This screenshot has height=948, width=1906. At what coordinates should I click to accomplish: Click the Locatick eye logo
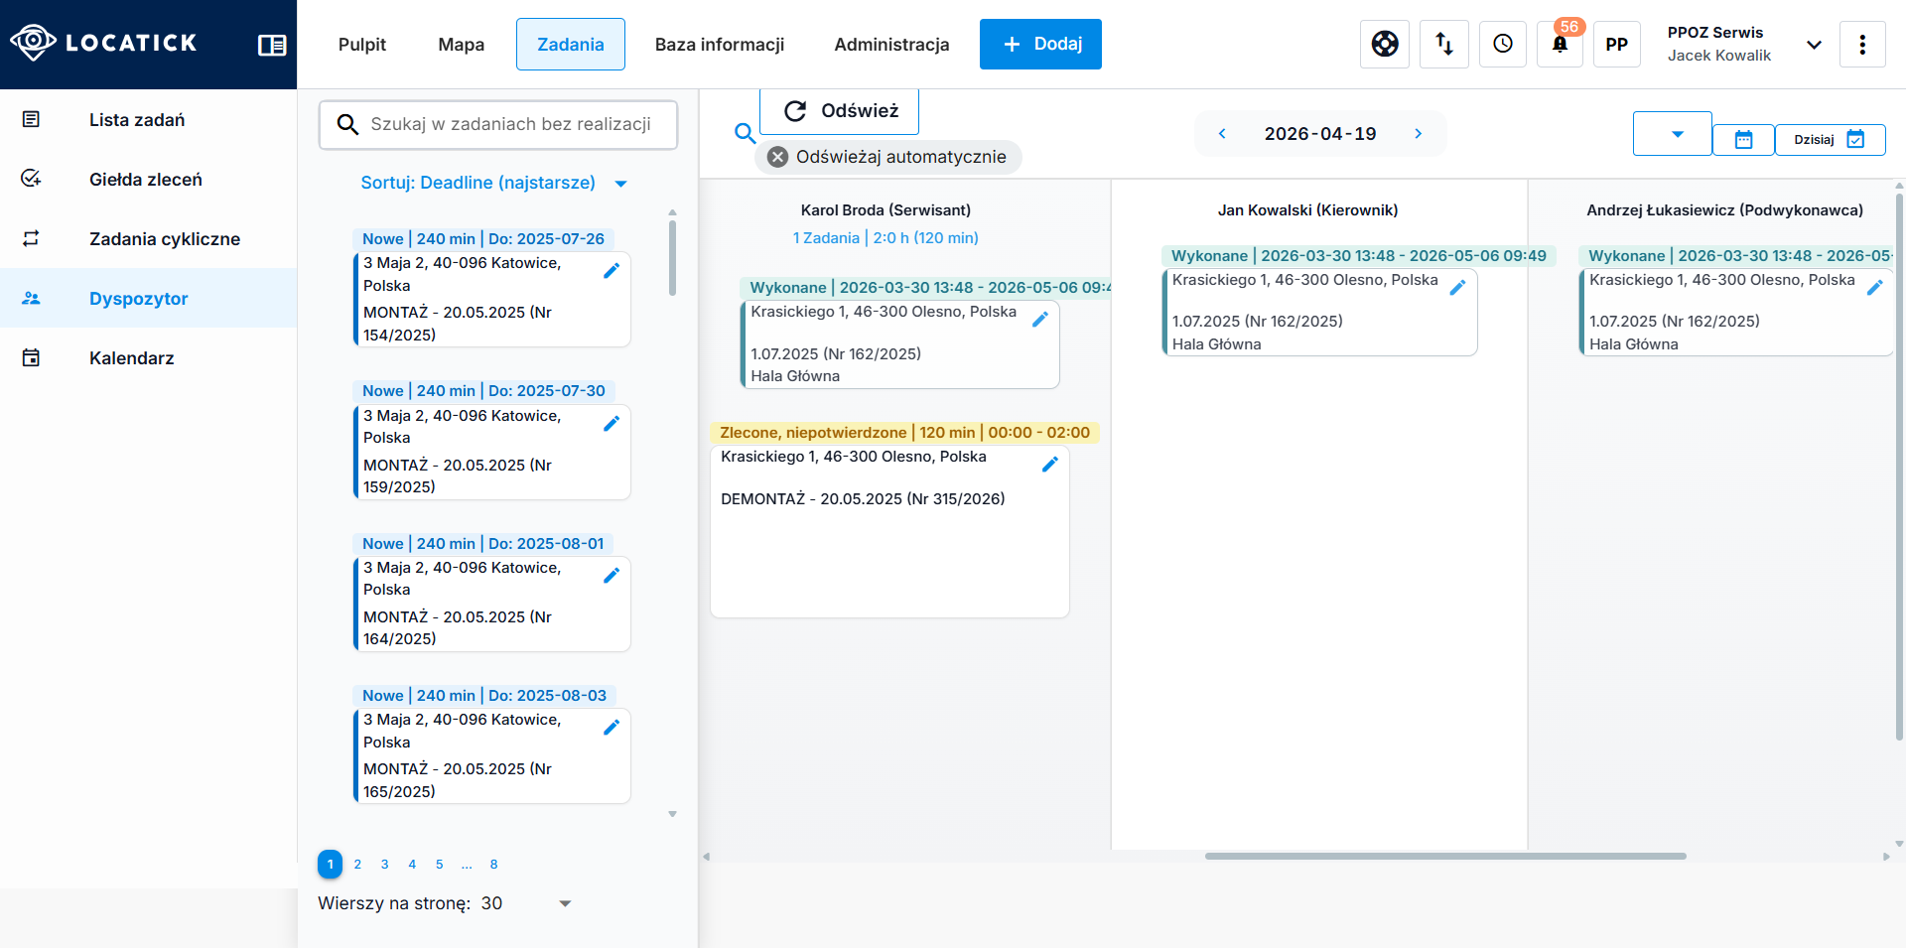coord(33,43)
